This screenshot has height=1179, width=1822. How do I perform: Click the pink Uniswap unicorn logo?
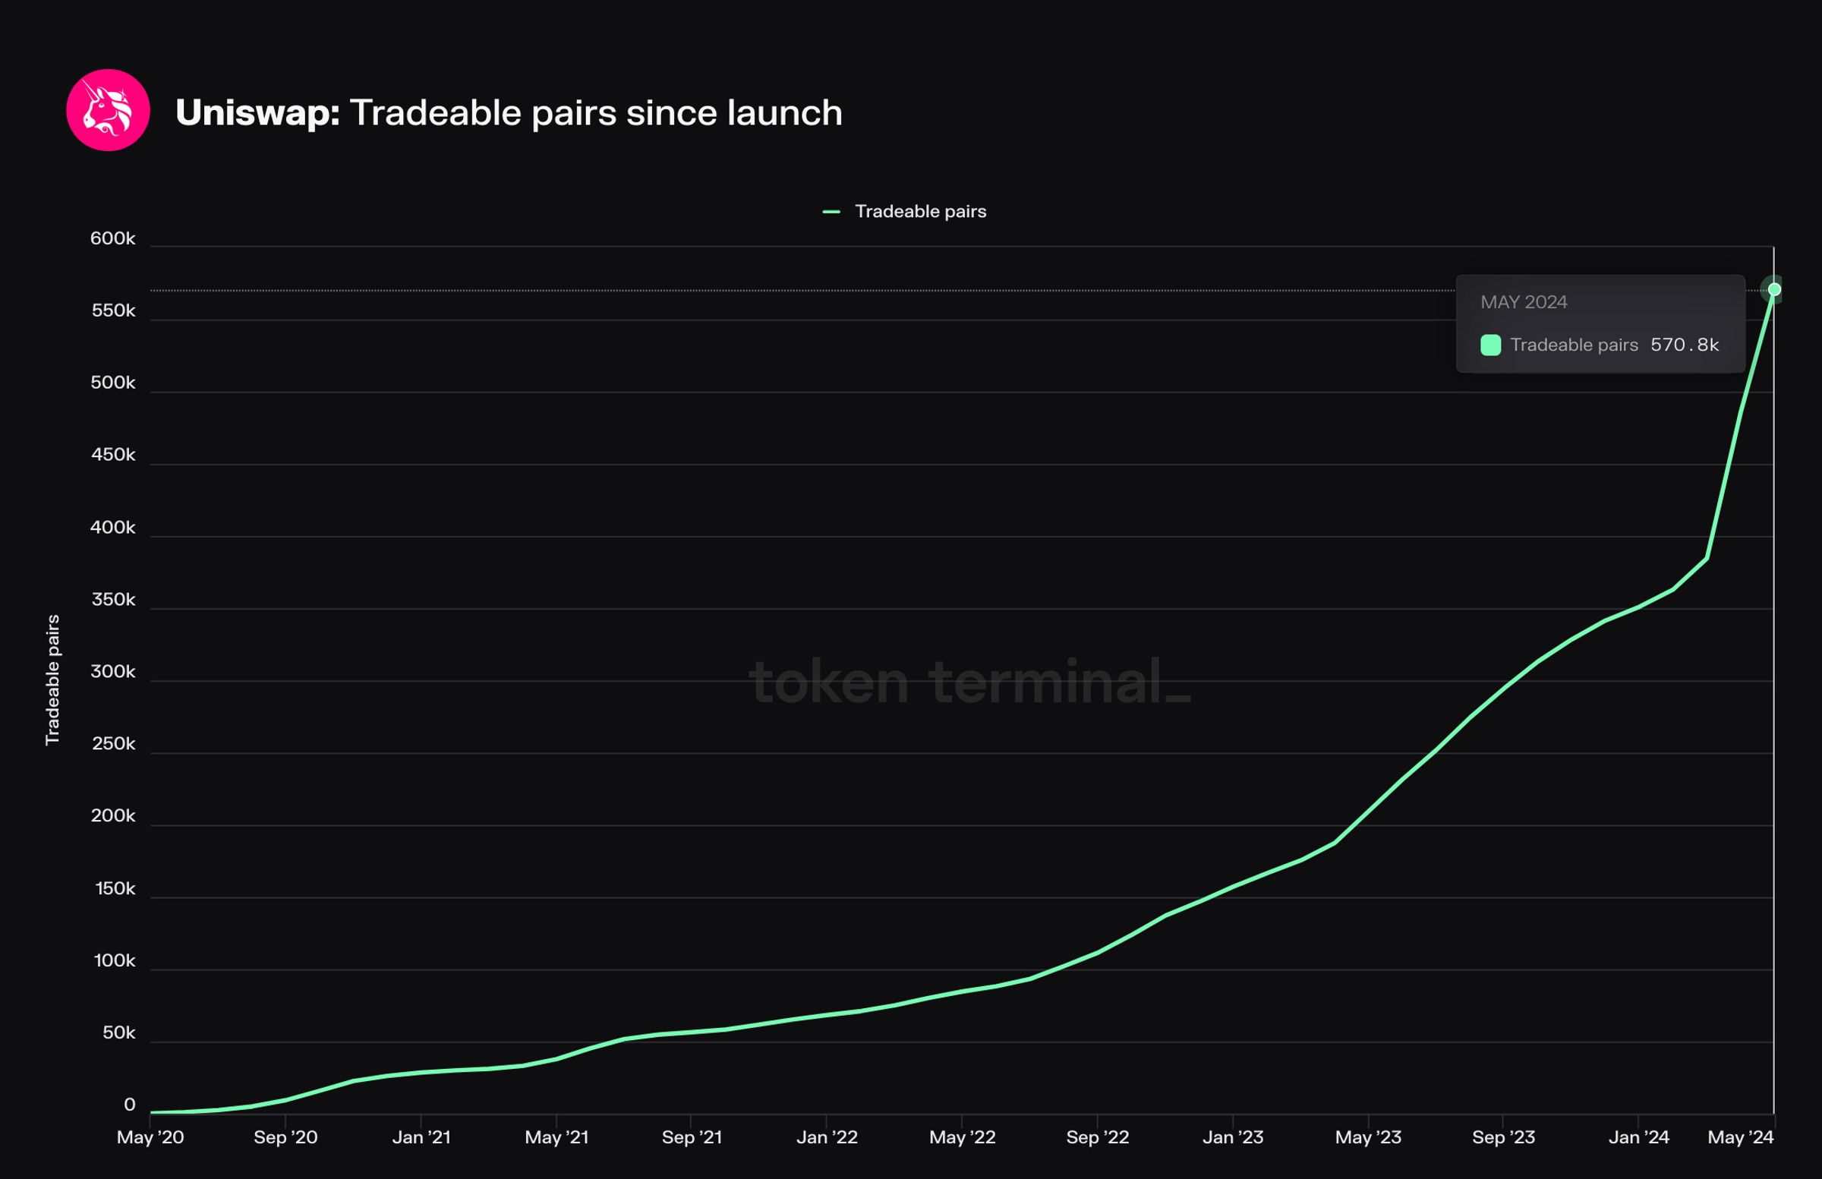[108, 110]
